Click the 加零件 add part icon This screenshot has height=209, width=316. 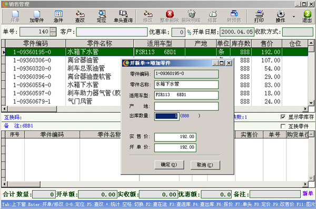click(x=37, y=16)
